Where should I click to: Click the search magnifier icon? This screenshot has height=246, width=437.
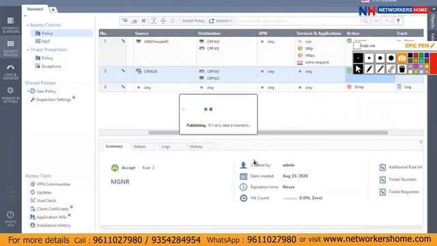[365, 21]
